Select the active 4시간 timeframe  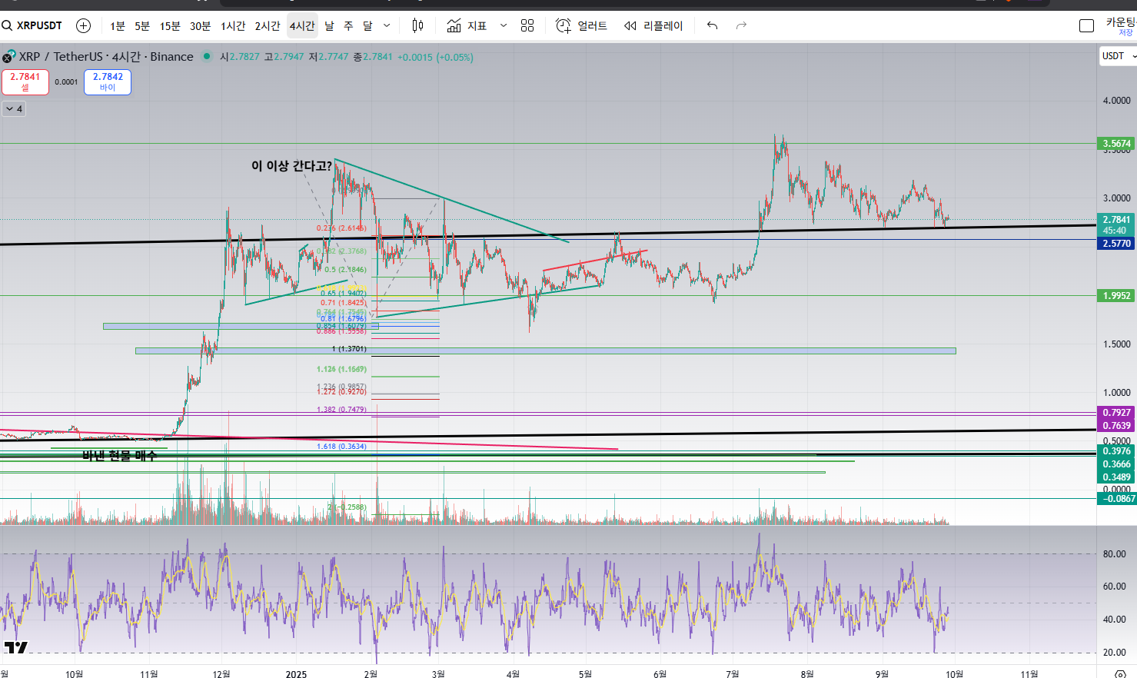click(302, 25)
